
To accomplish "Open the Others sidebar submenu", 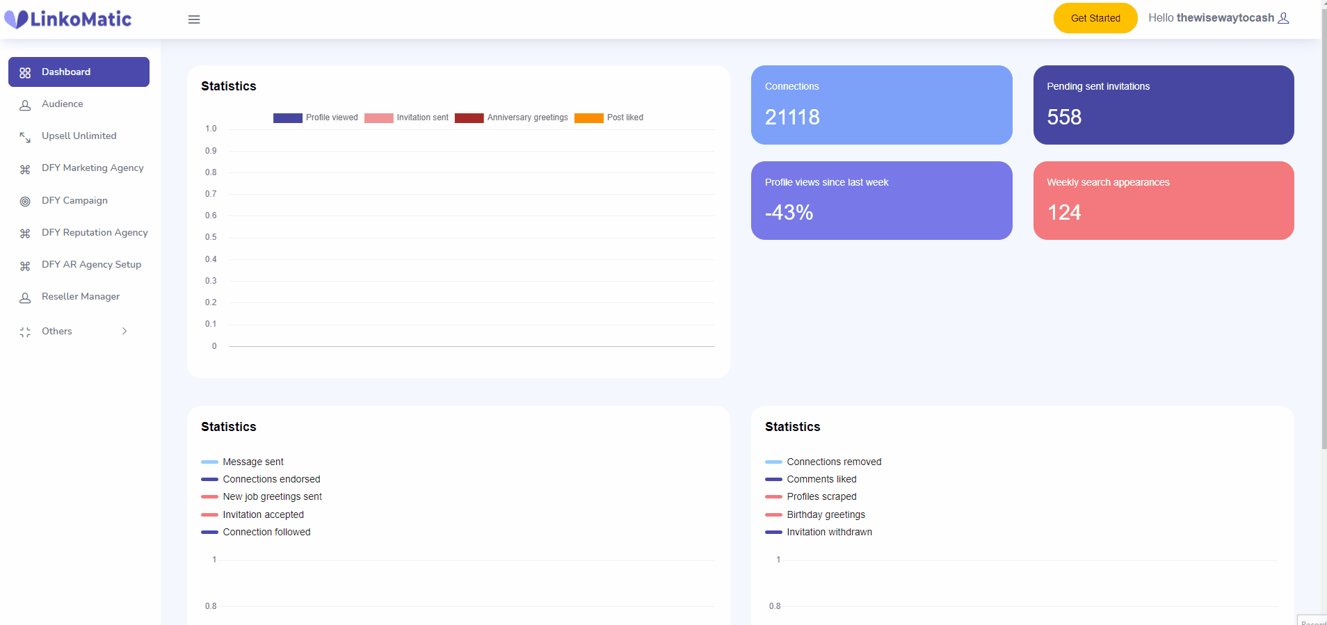I will click(x=57, y=332).
